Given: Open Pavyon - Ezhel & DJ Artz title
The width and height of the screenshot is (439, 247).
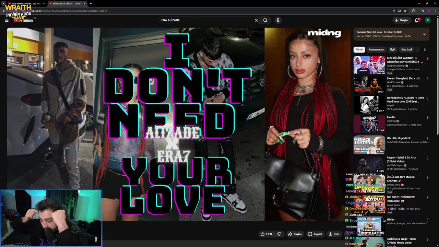Looking at the screenshot, I should 401,160.
